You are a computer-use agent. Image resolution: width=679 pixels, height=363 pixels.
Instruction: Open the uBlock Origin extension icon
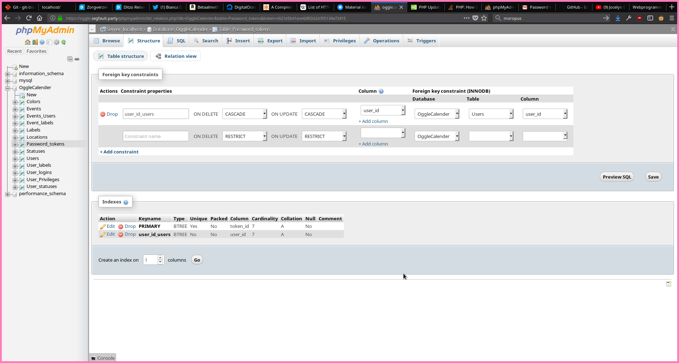pyautogui.click(x=639, y=18)
